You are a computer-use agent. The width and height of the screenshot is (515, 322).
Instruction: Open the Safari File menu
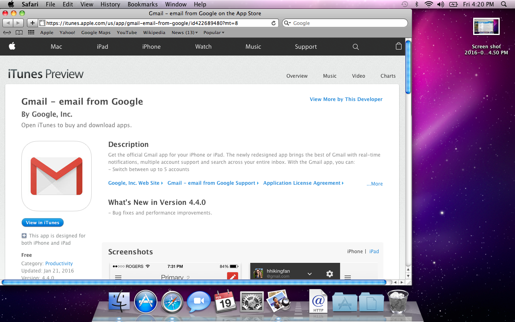50,4
